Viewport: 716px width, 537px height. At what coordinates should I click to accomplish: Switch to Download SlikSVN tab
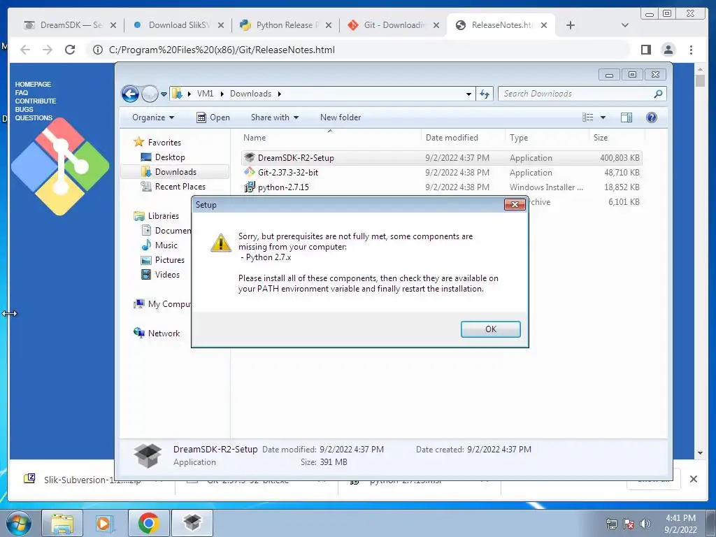[178, 25]
